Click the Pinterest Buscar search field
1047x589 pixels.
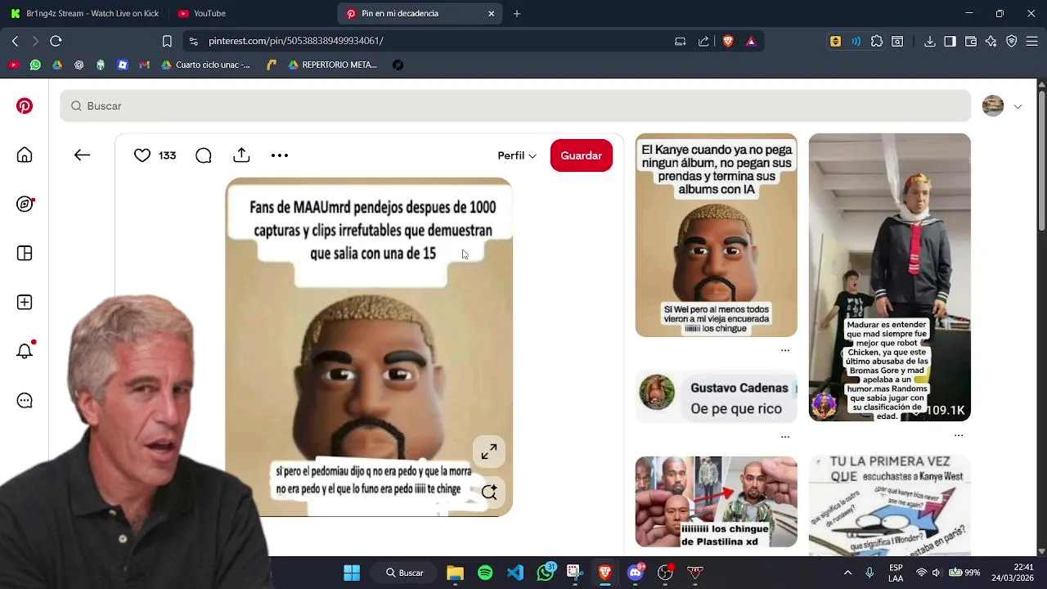click(x=515, y=106)
